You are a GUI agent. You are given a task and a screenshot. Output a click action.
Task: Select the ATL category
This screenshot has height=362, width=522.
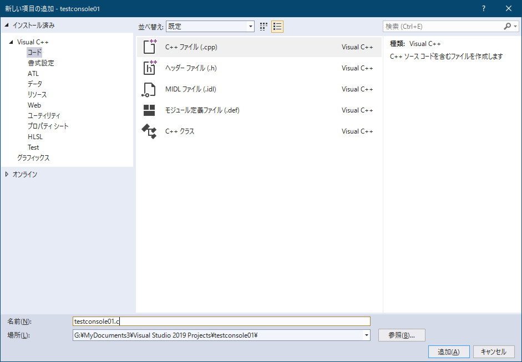[x=33, y=73]
